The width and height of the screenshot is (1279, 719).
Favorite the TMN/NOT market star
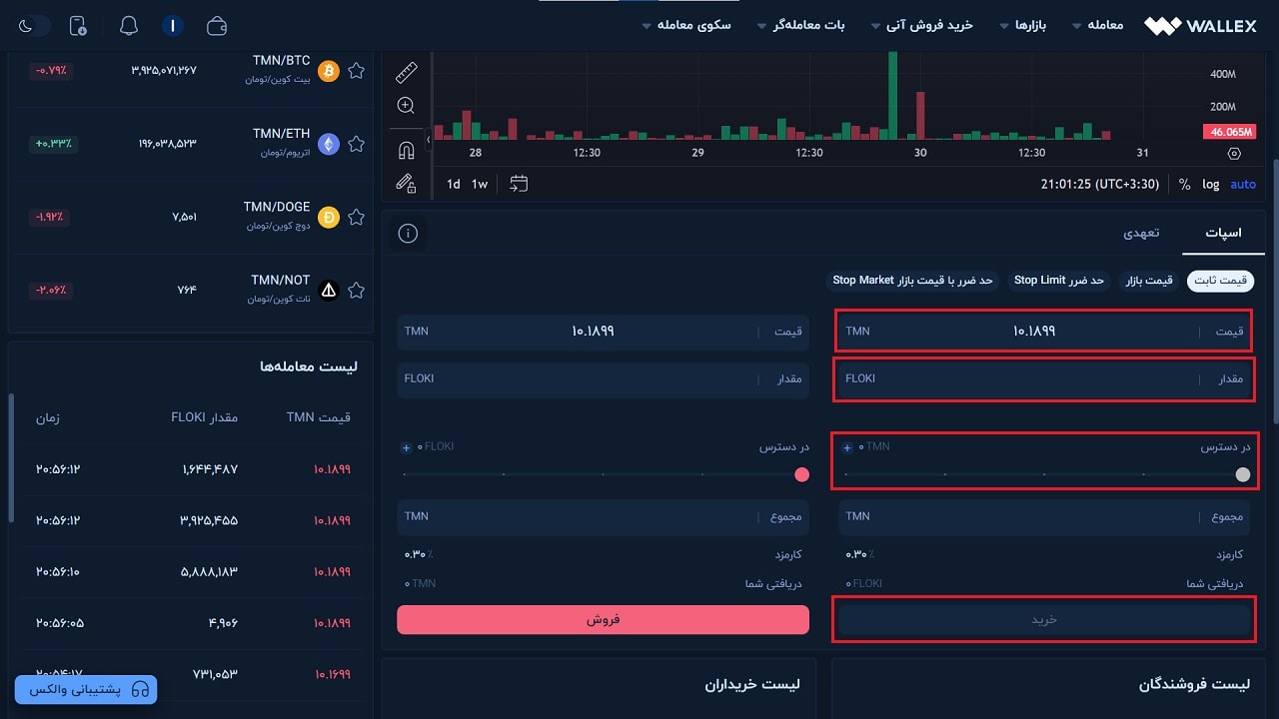click(x=356, y=290)
